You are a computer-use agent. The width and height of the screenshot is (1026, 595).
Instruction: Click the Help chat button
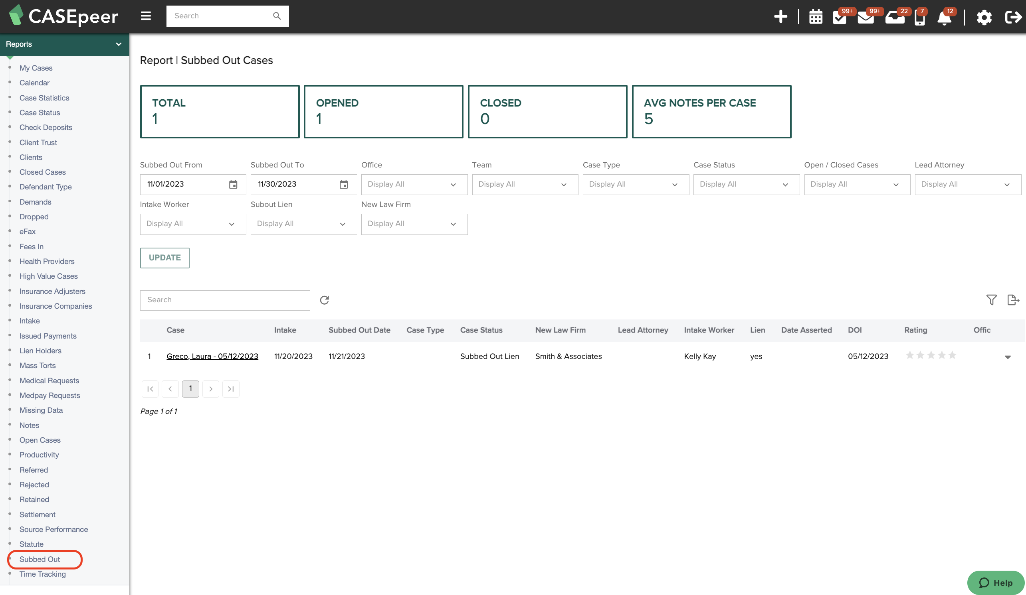(x=996, y=582)
